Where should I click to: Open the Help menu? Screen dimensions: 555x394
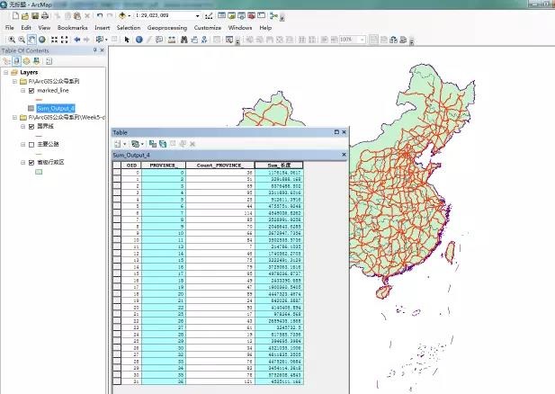click(265, 28)
